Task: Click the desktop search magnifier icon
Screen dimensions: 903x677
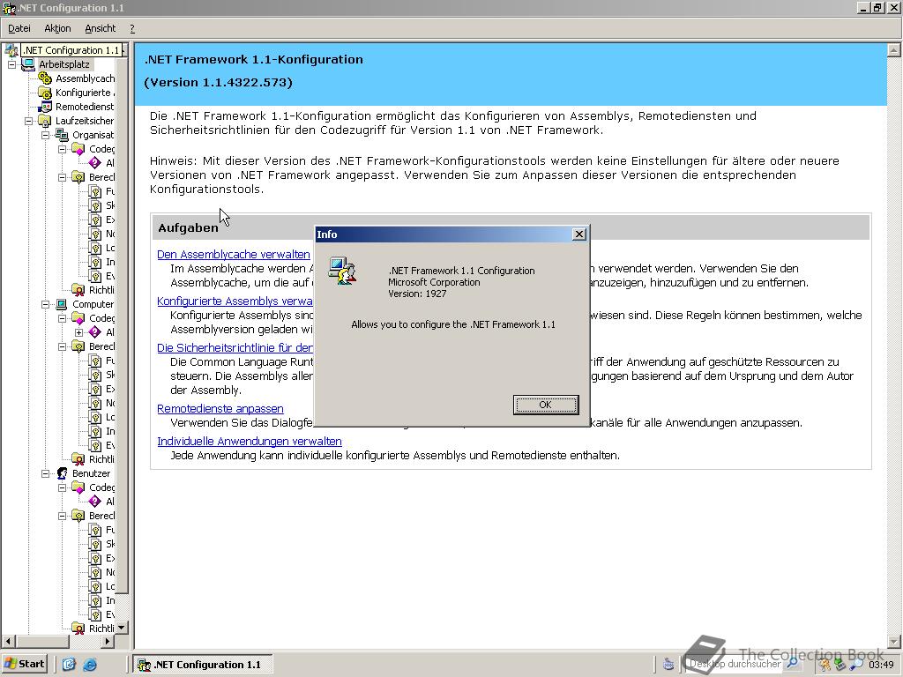Action: (793, 664)
